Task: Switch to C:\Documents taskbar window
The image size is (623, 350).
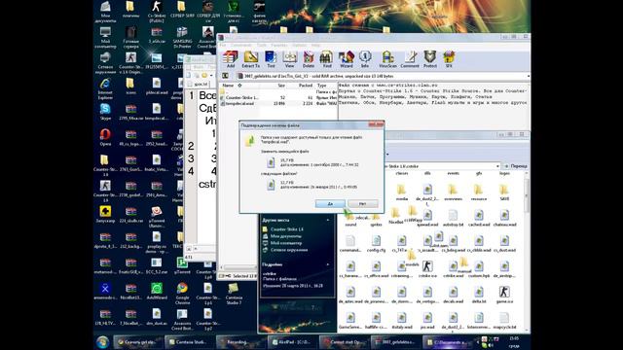Action: [448, 341]
